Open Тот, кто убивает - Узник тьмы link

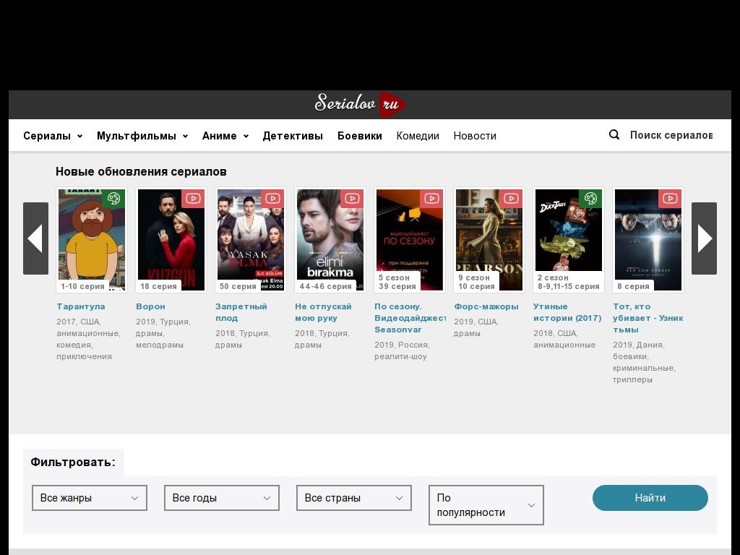pos(648,318)
